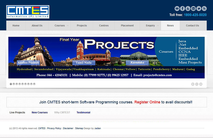
Task: Click the projects@cmtes.com email text
Action: point(158,75)
